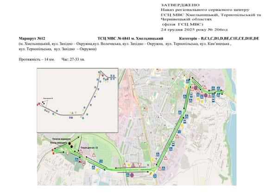Click the black route start dot marker
This screenshot has height=196, width=278.
tap(69, 144)
